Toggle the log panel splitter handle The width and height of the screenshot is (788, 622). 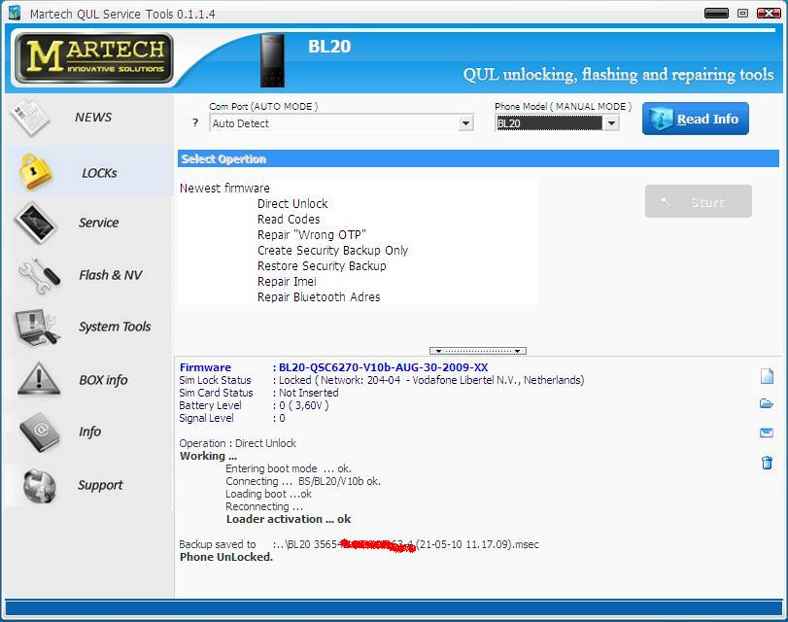point(478,351)
